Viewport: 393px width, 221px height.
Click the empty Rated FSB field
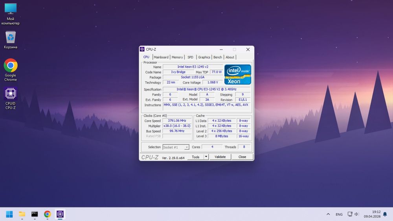tap(177, 136)
